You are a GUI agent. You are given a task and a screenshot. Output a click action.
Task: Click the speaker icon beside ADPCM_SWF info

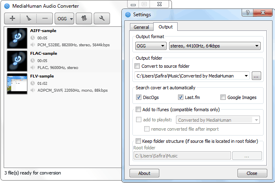pyautogui.click(x=33, y=90)
